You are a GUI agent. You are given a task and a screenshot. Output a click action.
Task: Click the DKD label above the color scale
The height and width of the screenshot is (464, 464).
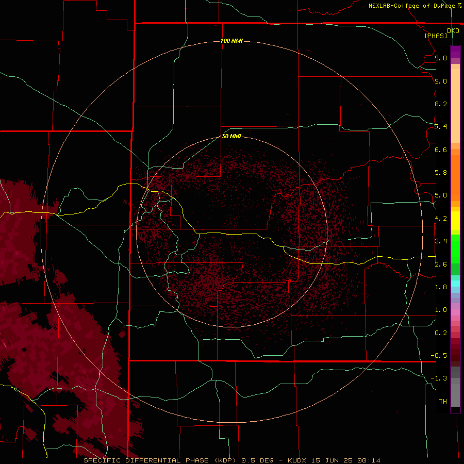click(x=453, y=31)
